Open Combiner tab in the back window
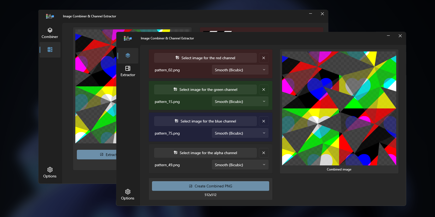 (50, 33)
